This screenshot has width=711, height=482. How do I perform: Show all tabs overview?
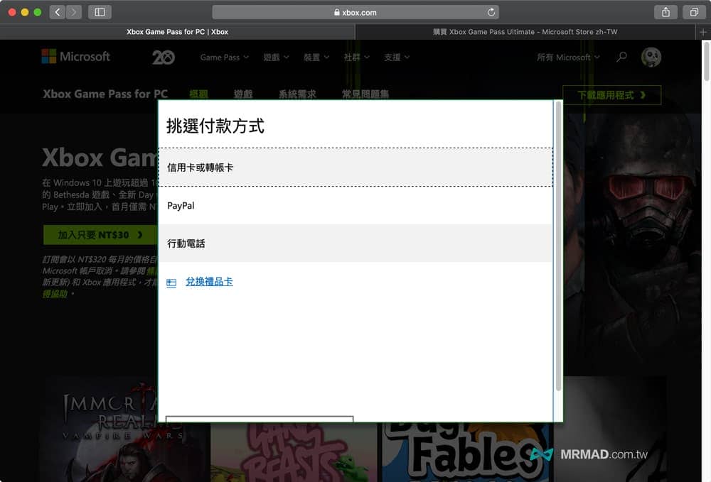694,12
